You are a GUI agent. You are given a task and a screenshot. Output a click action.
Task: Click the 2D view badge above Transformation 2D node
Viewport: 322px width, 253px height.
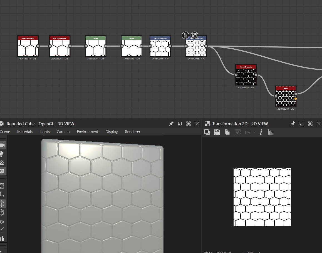tap(194, 35)
